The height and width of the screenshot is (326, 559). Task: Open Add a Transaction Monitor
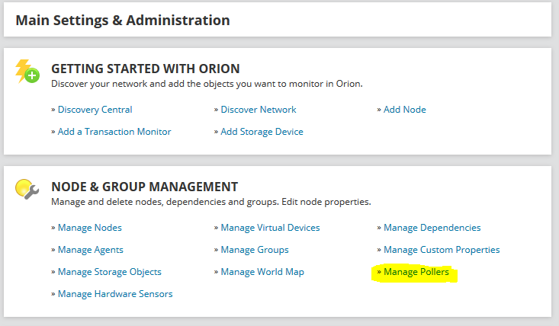pos(114,132)
